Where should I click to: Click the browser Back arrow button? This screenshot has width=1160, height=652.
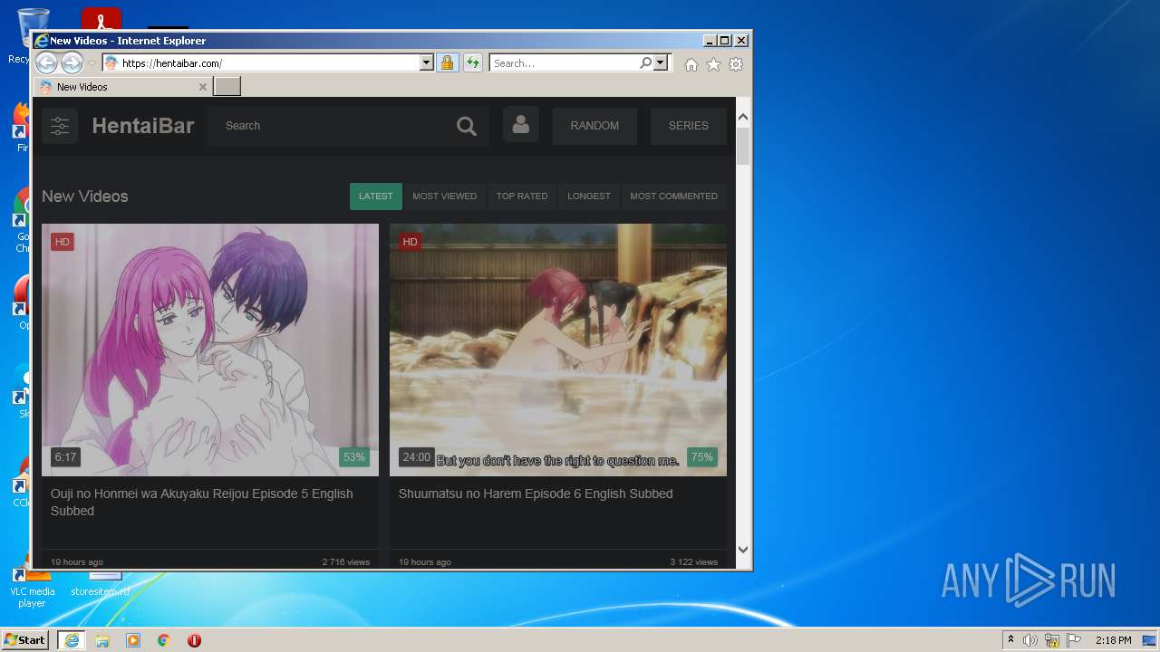pos(46,62)
